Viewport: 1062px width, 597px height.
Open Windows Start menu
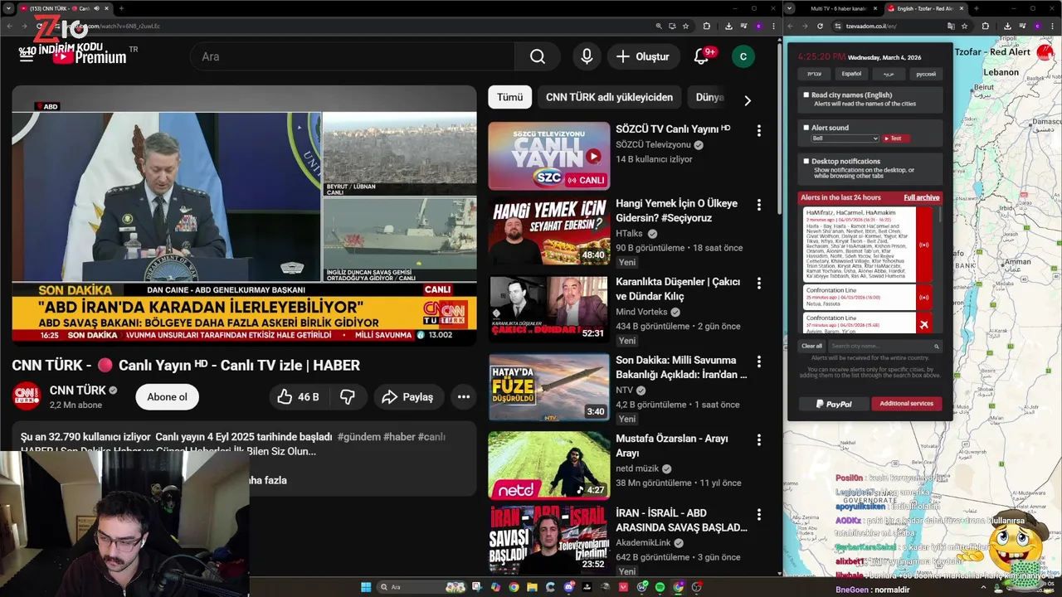click(366, 587)
